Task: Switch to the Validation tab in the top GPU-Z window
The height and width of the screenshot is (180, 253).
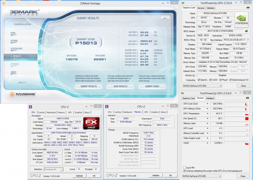Action: [210, 8]
